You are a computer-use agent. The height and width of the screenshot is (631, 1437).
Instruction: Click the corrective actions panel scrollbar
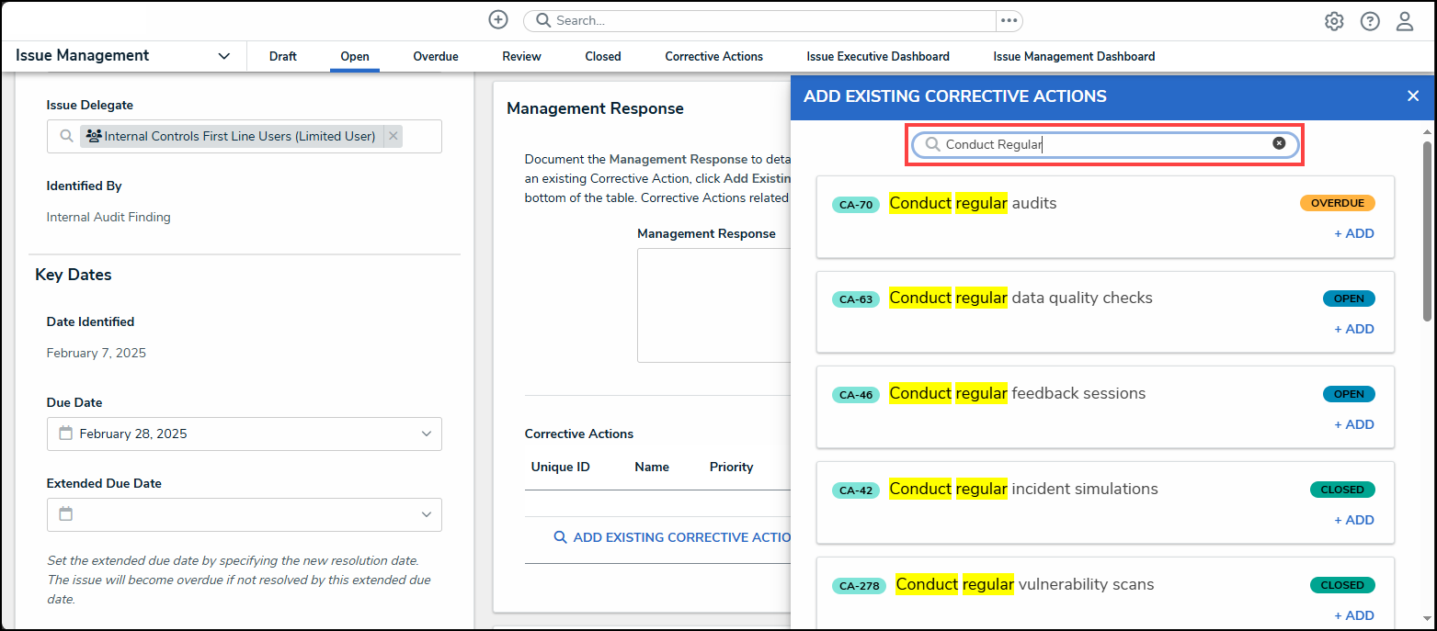[1427, 230]
